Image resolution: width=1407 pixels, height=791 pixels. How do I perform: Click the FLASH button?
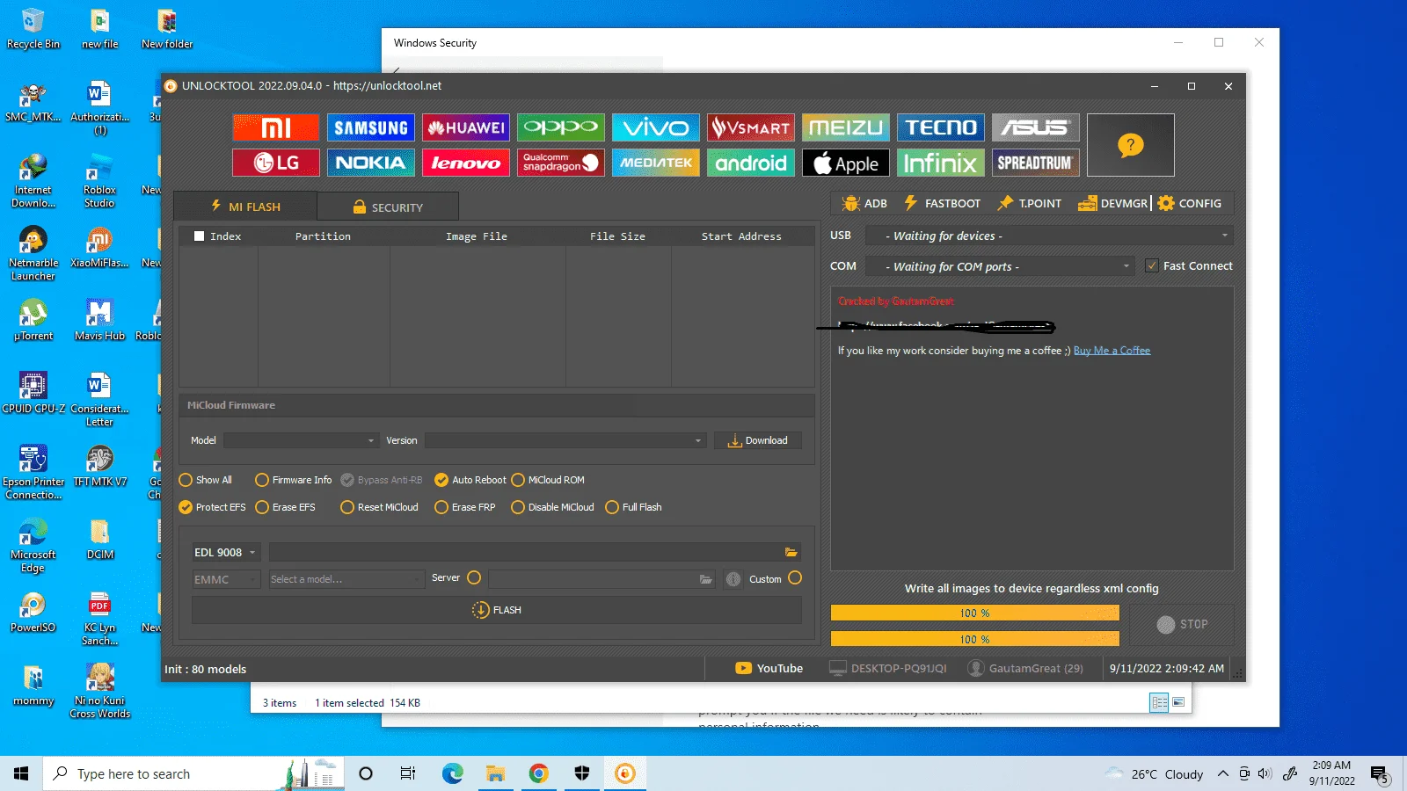pos(497,610)
